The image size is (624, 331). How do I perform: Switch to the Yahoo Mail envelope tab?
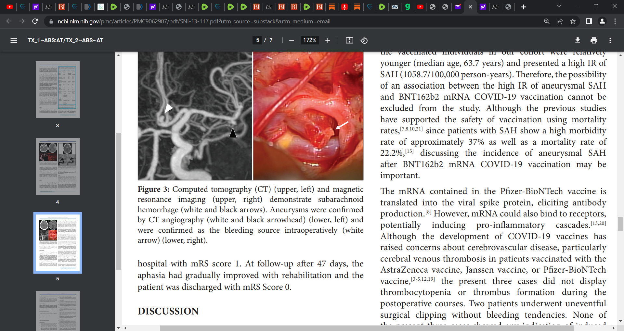[458, 7]
